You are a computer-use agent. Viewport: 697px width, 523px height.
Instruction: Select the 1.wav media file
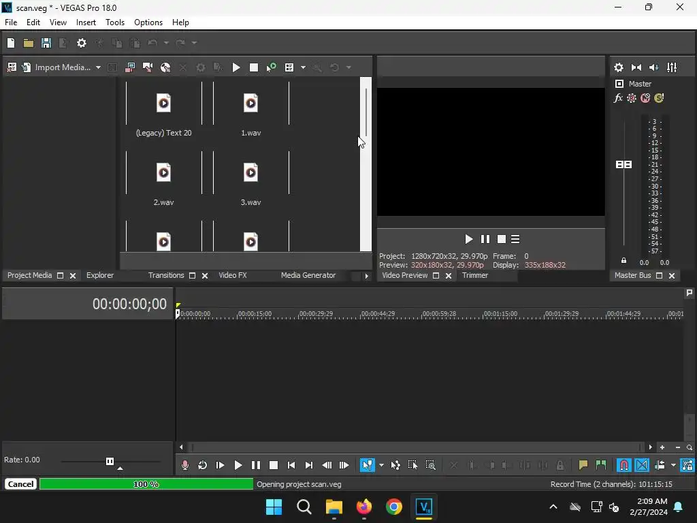click(x=250, y=109)
